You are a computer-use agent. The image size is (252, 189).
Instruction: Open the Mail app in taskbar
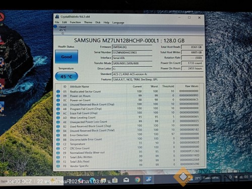coord(126,180)
